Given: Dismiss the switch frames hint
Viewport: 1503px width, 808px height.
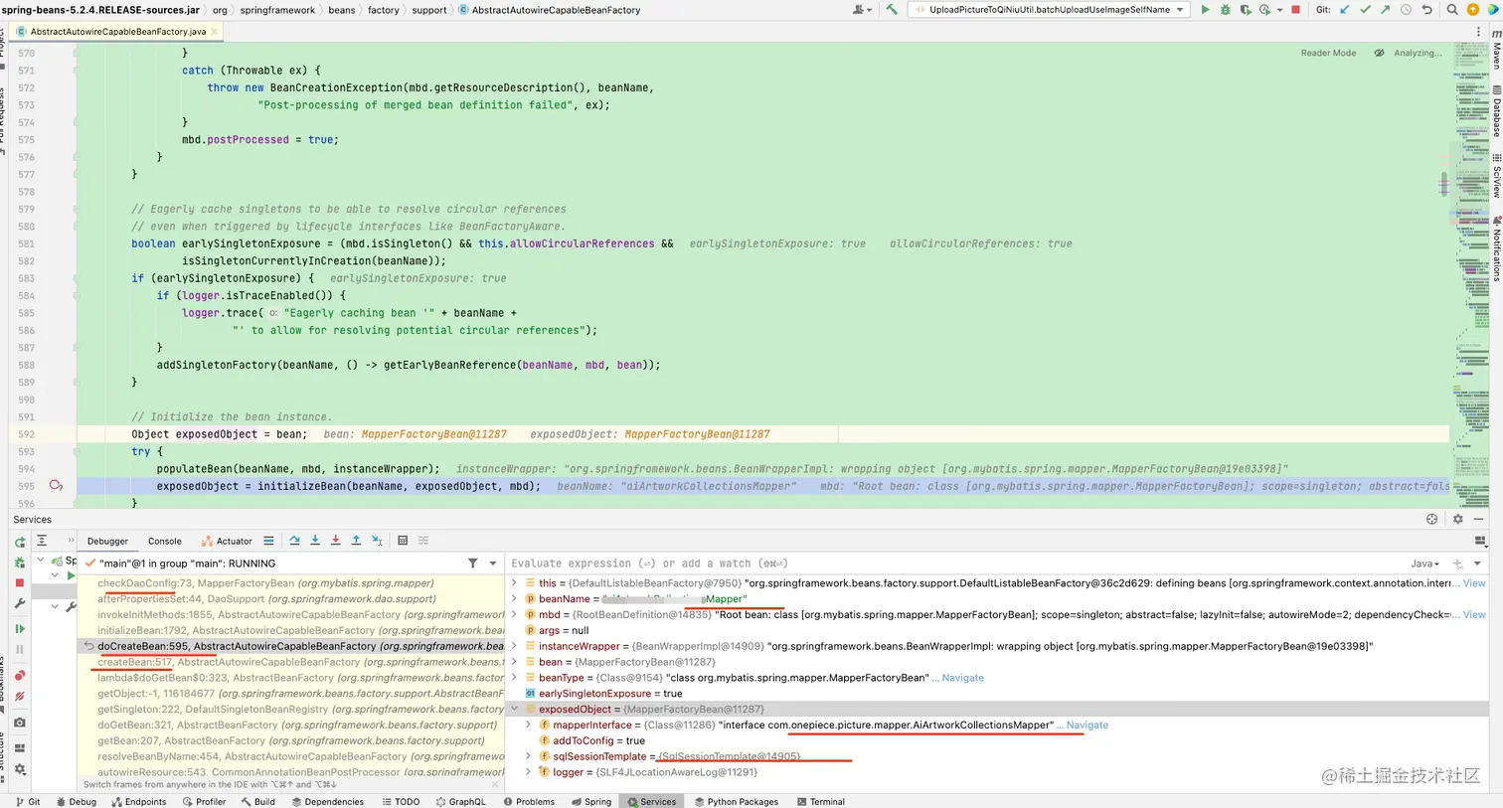Looking at the screenshot, I should [x=497, y=784].
